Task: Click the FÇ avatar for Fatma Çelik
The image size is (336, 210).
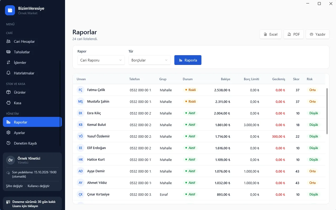Action: click(x=81, y=90)
